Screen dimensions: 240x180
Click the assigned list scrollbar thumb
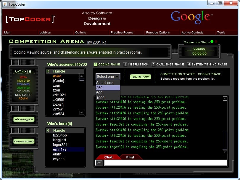[x=82, y=80]
